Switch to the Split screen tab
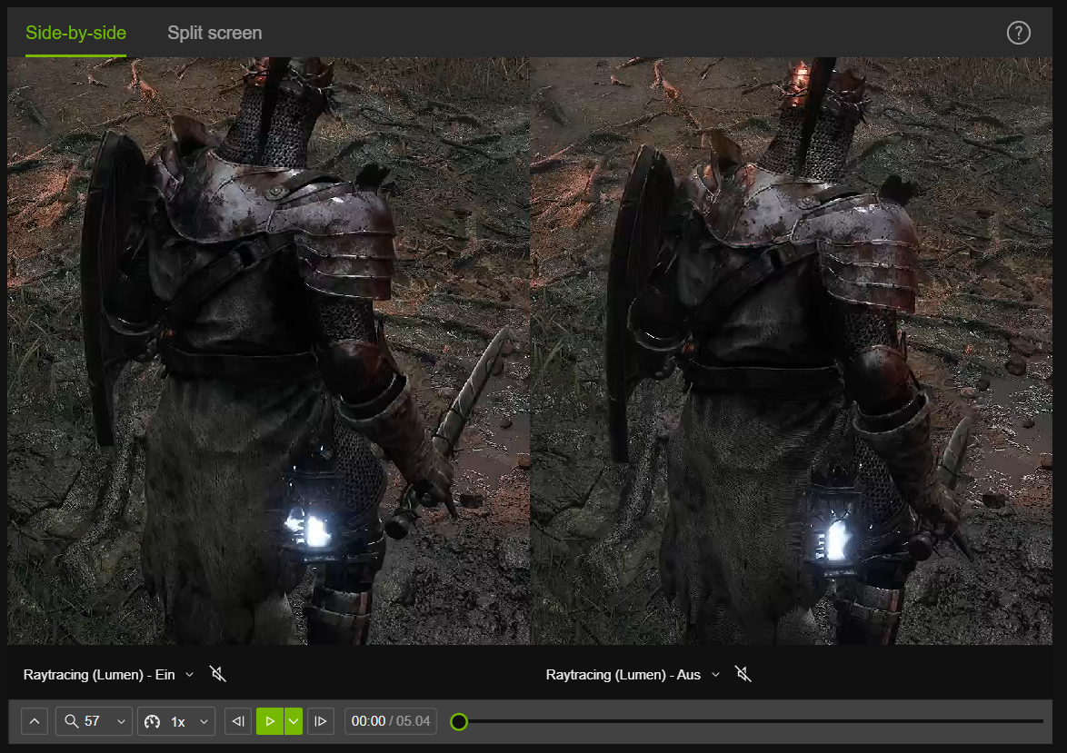 click(x=214, y=33)
